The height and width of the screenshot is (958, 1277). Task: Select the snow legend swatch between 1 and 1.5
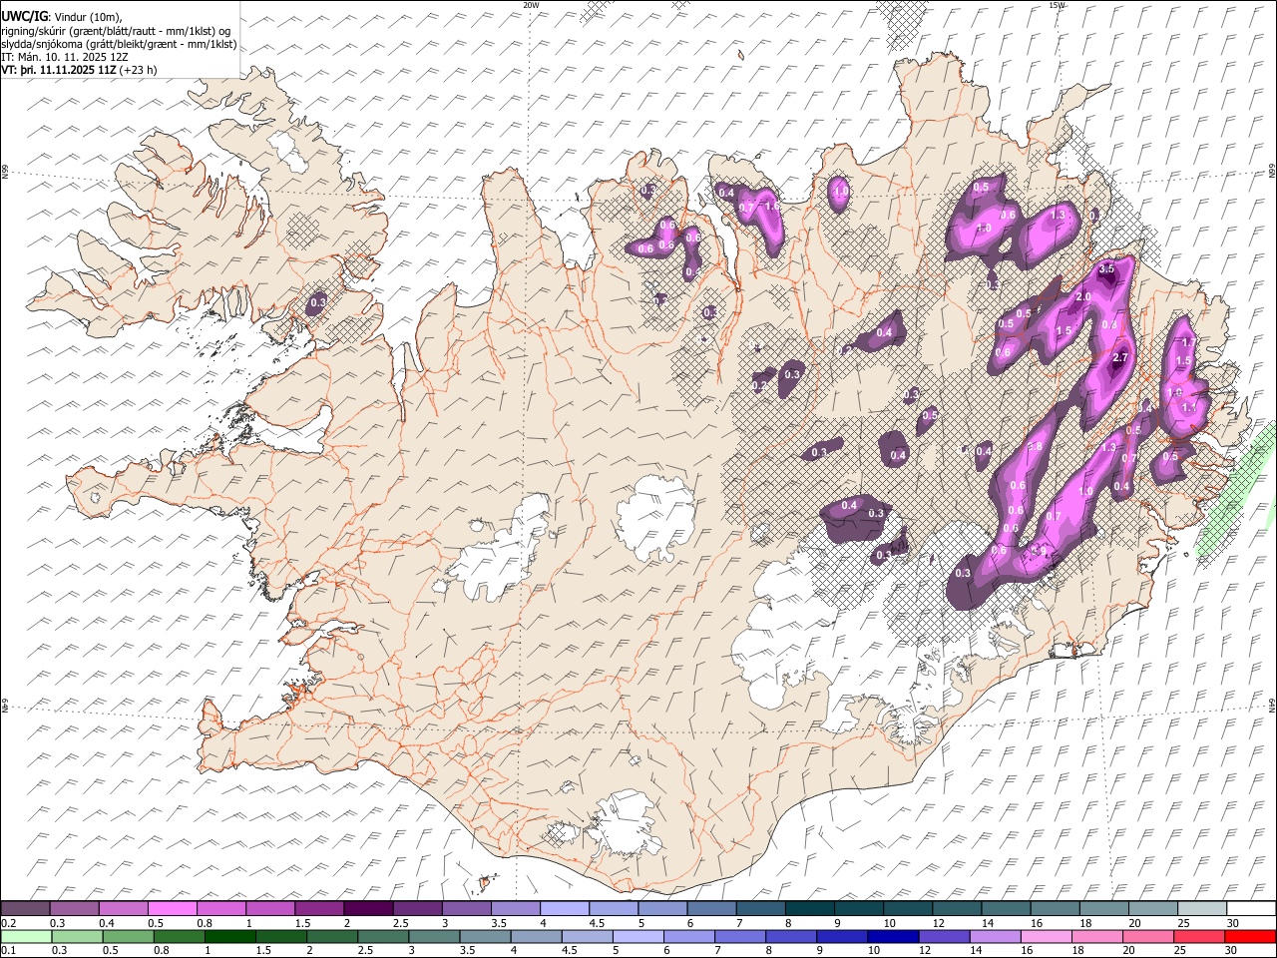coord(270,908)
